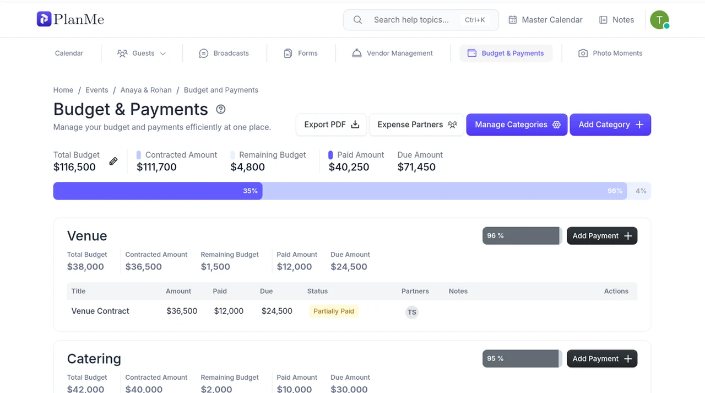Viewport: 705px width, 393px height.
Task: Open Expense Partners
Action: coord(417,125)
